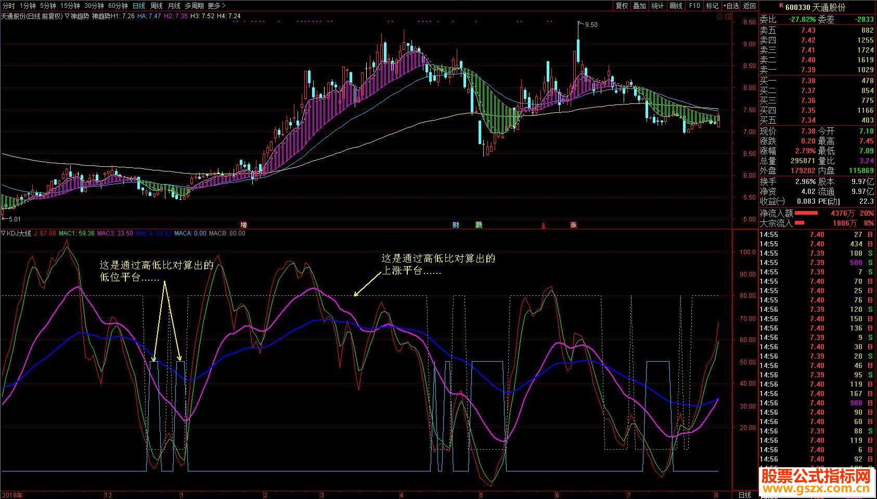Click the 买三 price 7.36
Screen dimensions: 877x499
tap(808, 100)
